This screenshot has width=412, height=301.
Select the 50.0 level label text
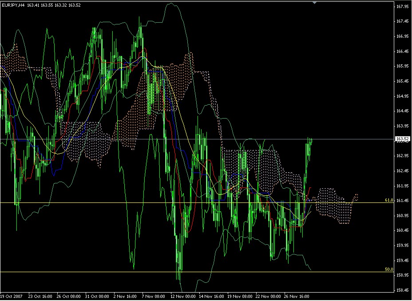pos(388,269)
